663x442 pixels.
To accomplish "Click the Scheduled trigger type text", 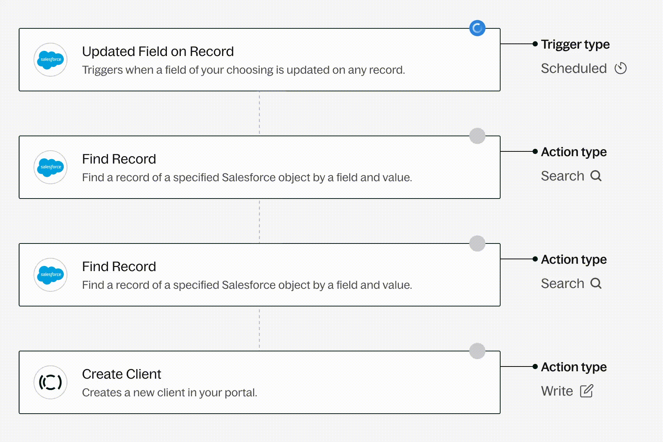I will tap(573, 69).
